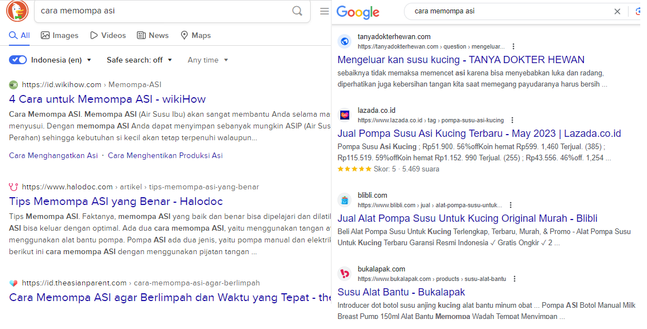Open more options for bukalapak.com result

pyautogui.click(x=515, y=279)
